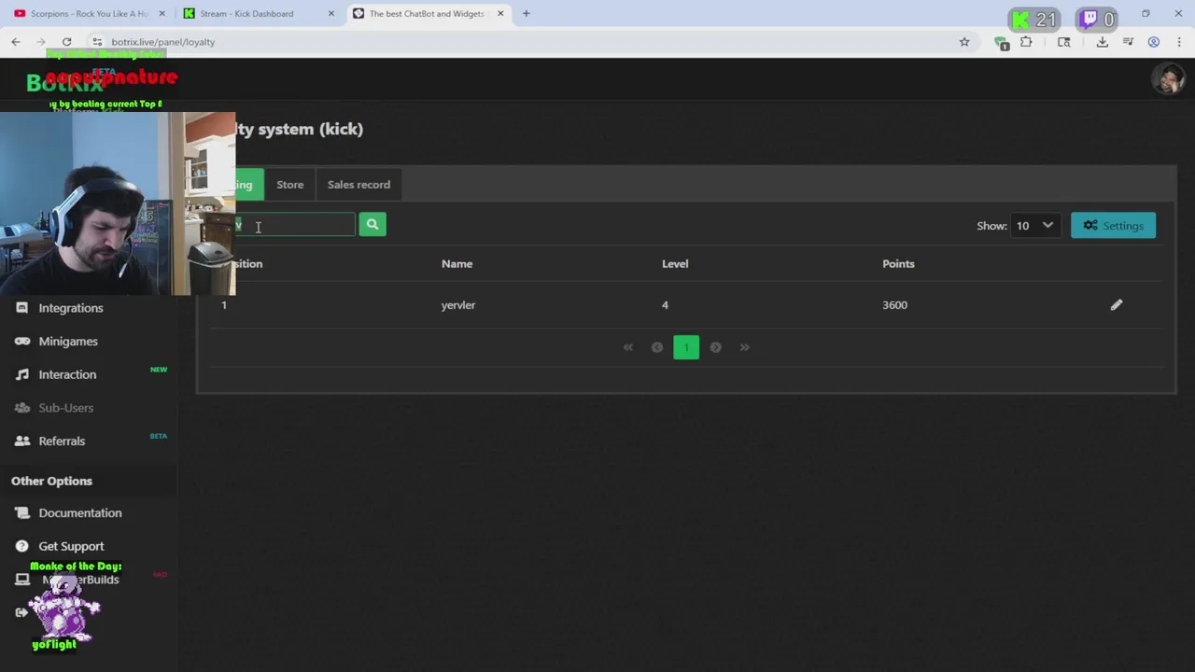Click the address bar URL botrix.live/panel/loyalty
Screen dimensions: 1195x672
[163, 42]
